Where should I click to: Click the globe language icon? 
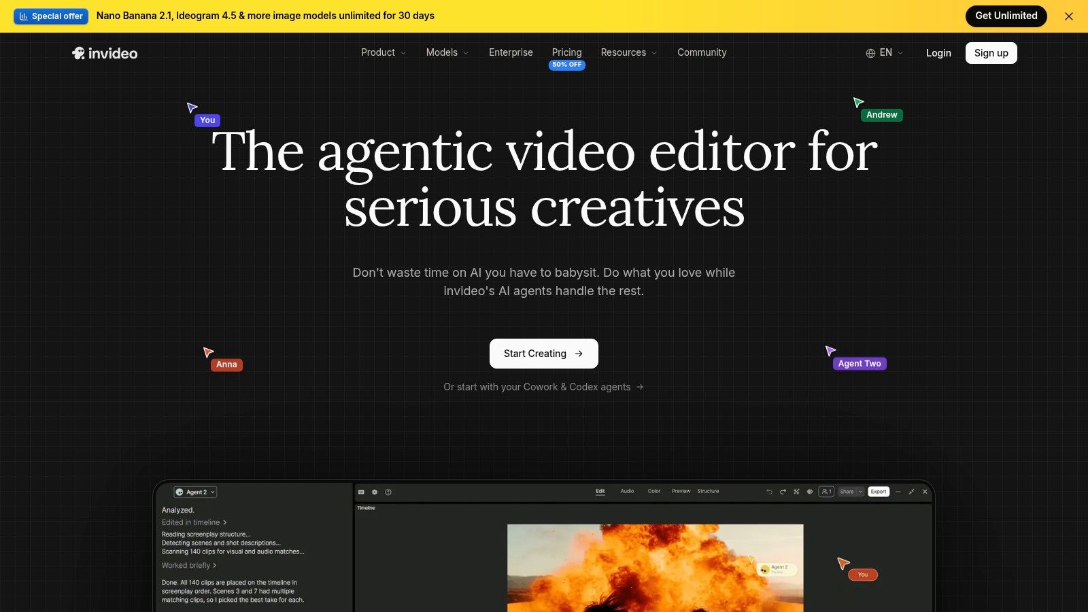[x=870, y=53]
